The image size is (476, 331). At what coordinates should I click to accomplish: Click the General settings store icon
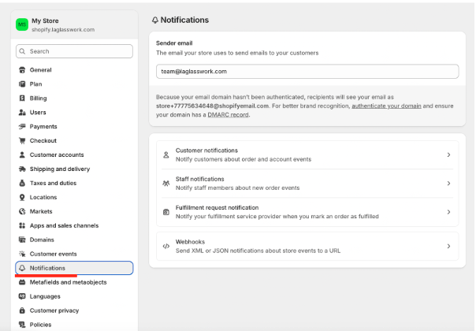coord(21,70)
